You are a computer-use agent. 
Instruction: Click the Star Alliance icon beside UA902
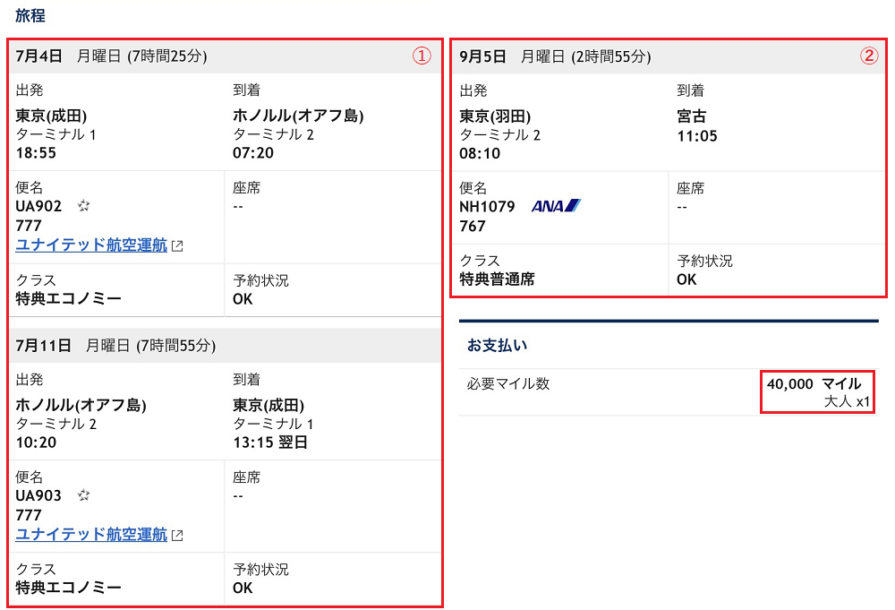pyautogui.click(x=84, y=206)
